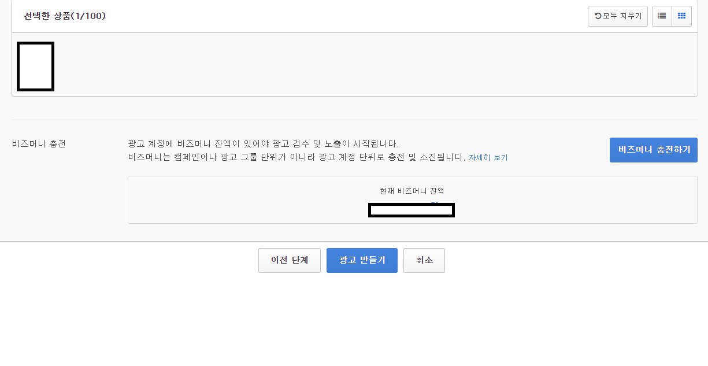The height and width of the screenshot is (366, 708).
Task: Click the undo arrow icon beside 모두 지우기
Action: click(598, 16)
